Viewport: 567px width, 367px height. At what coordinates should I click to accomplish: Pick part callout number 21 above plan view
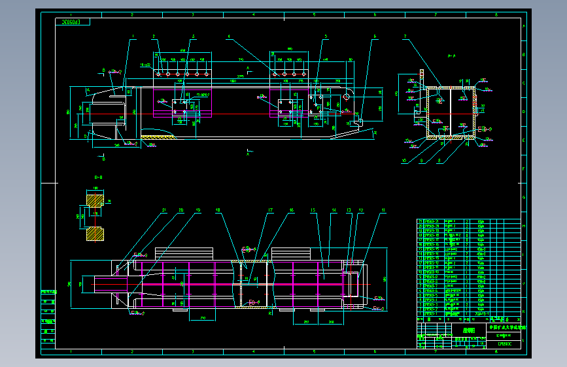point(163,210)
